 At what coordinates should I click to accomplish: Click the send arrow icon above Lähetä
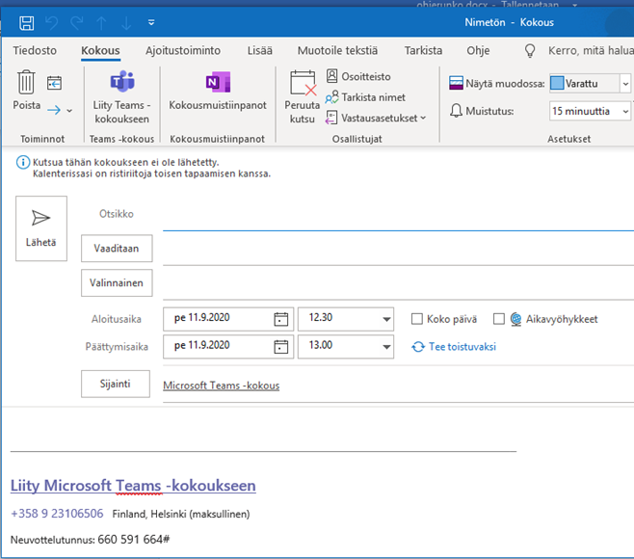[x=40, y=218]
